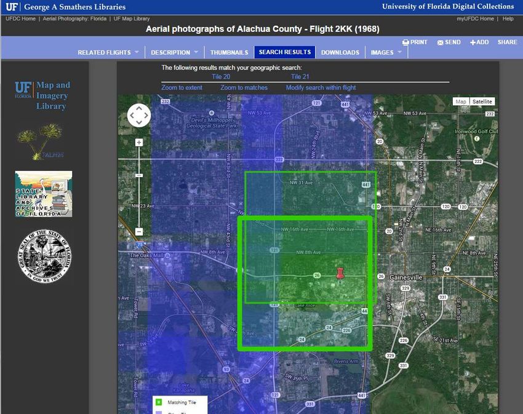Screen dimensions: 523x414
Task: Open myUFDC Home link
Action: [475, 18]
